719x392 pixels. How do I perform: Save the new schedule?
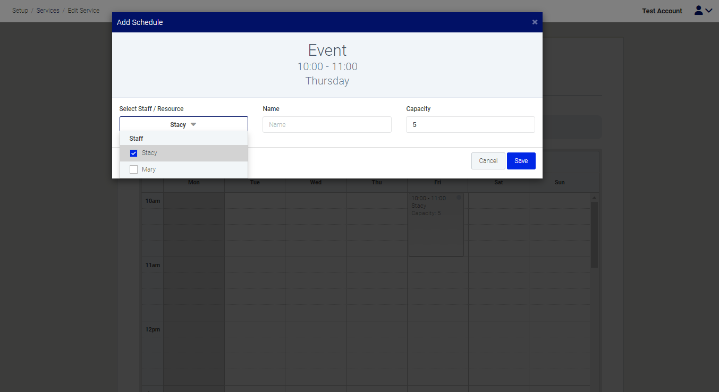[521, 161]
